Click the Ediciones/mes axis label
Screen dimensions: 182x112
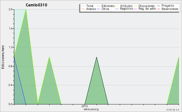tap(3, 57)
